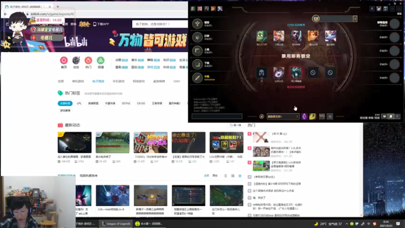Select the 全部 game category tab
Viewport: 405px width, 228px height.
tap(61, 81)
